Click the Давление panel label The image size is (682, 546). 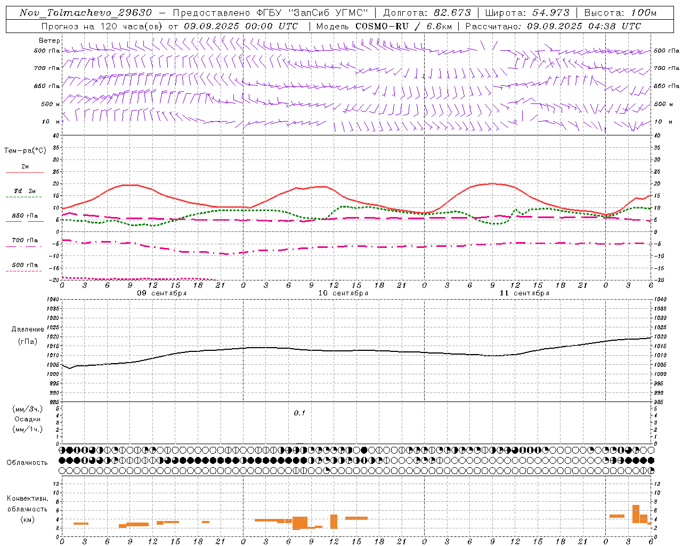[28, 330]
